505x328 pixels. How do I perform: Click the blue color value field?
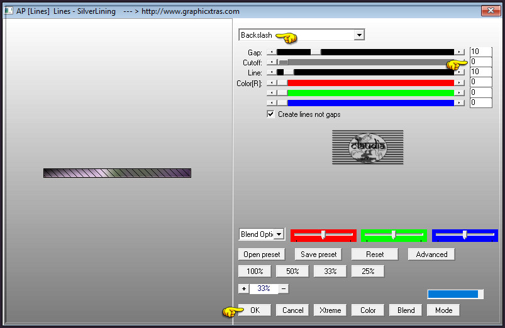[481, 102]
